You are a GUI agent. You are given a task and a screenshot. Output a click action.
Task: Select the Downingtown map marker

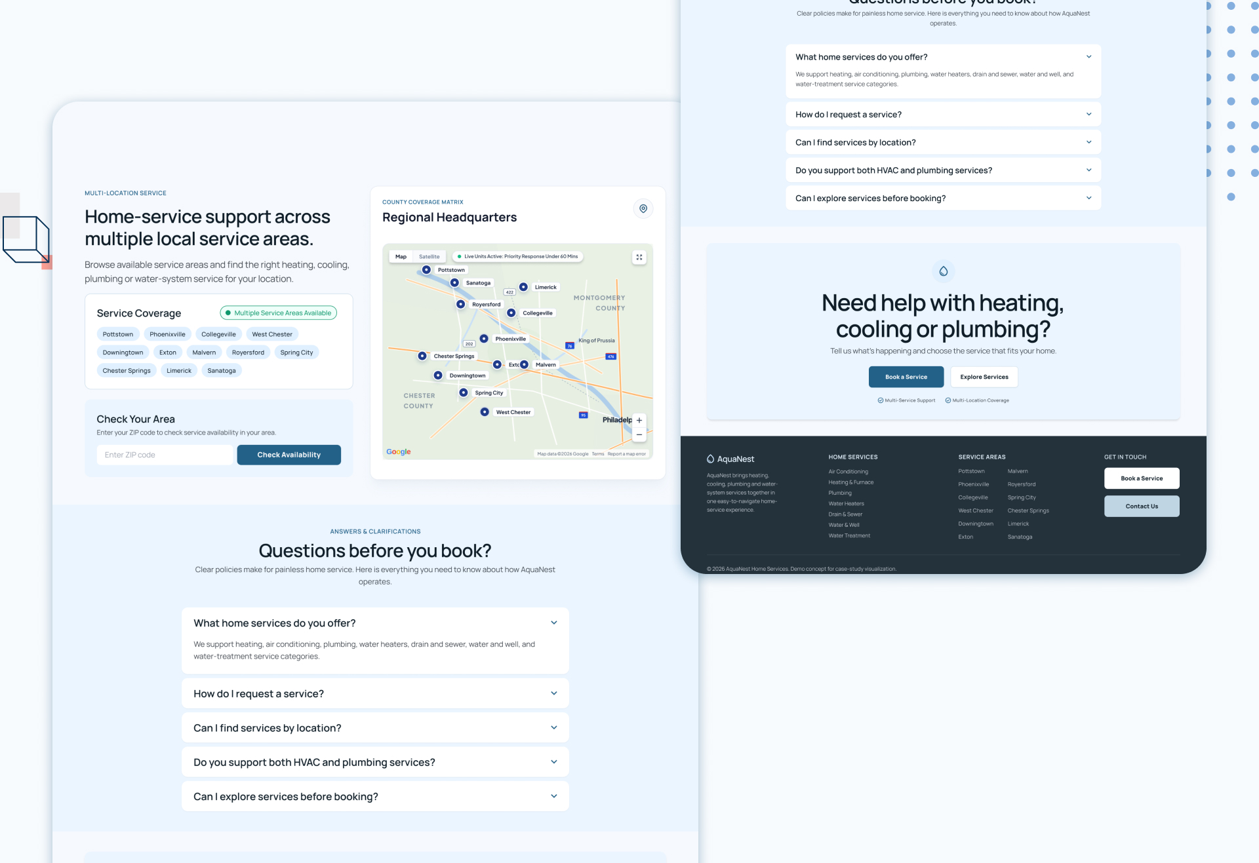(x=438, y=375)
